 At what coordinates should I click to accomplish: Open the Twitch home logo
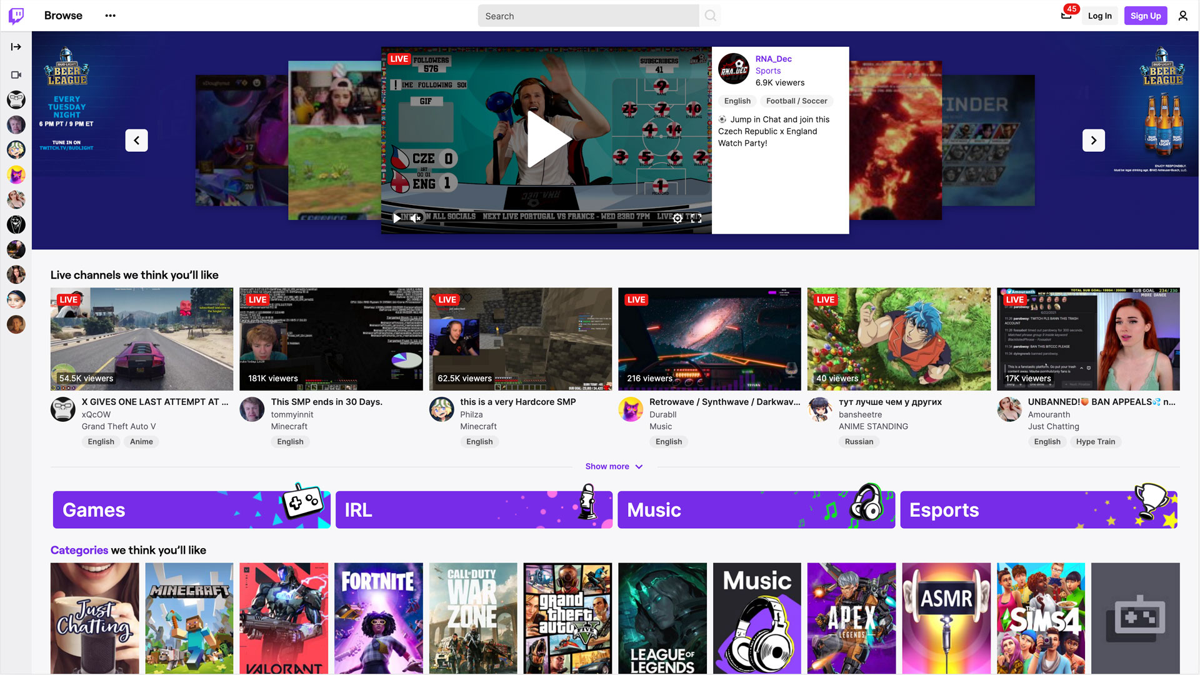16,16
